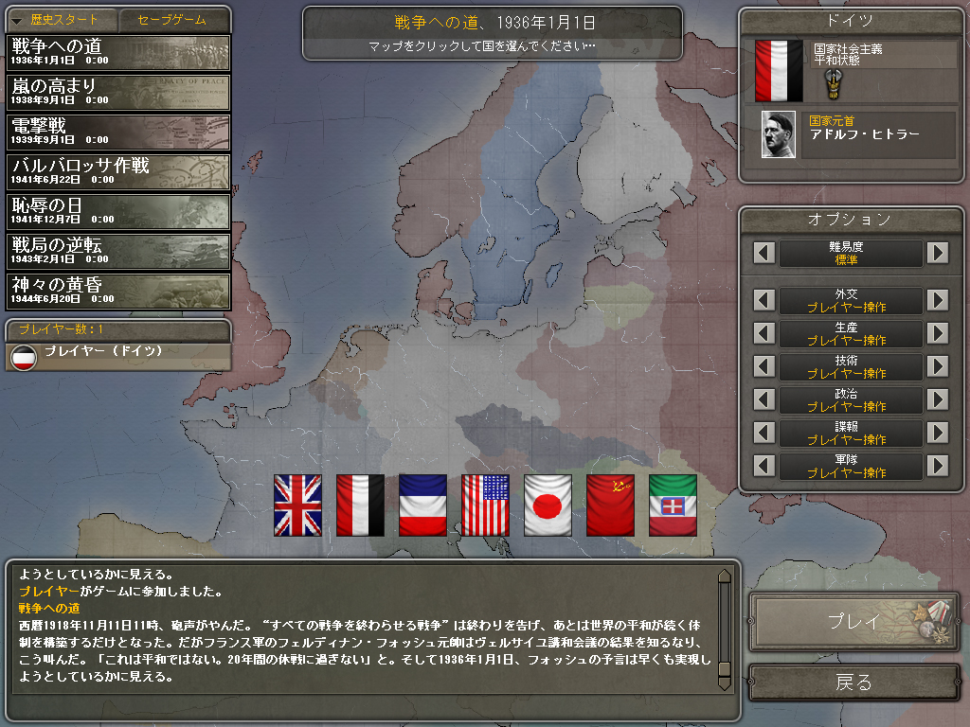970x727 pixels.
Task: Decrease difficulty with left arrow of 難易度
Action: (764, 253)
